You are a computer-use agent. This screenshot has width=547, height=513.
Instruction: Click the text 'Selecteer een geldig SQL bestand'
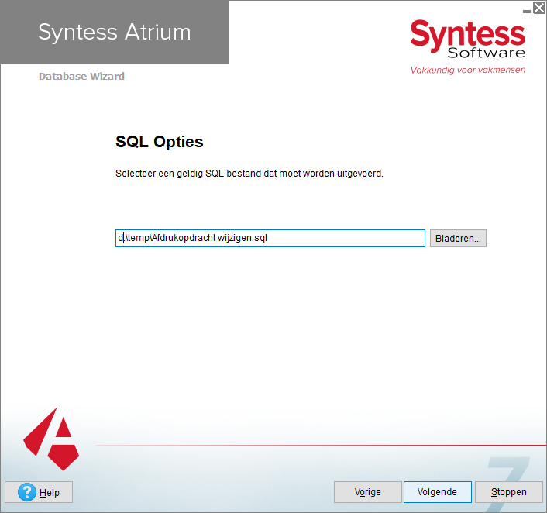(187, 174)
